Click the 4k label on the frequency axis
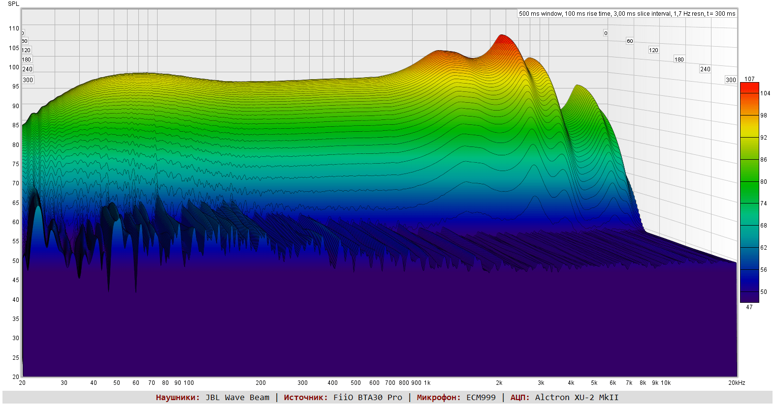Viewport: 775px width, 406px height. coord(571,383)
